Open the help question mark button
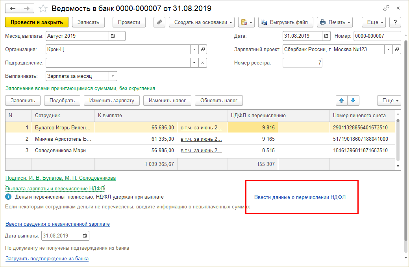409x267 pixels. click(395, 22)
